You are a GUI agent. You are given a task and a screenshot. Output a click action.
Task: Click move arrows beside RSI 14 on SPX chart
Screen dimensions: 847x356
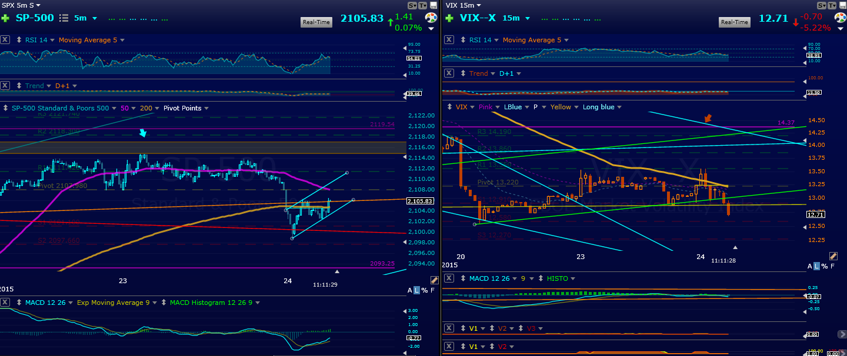tap(18, 40)
